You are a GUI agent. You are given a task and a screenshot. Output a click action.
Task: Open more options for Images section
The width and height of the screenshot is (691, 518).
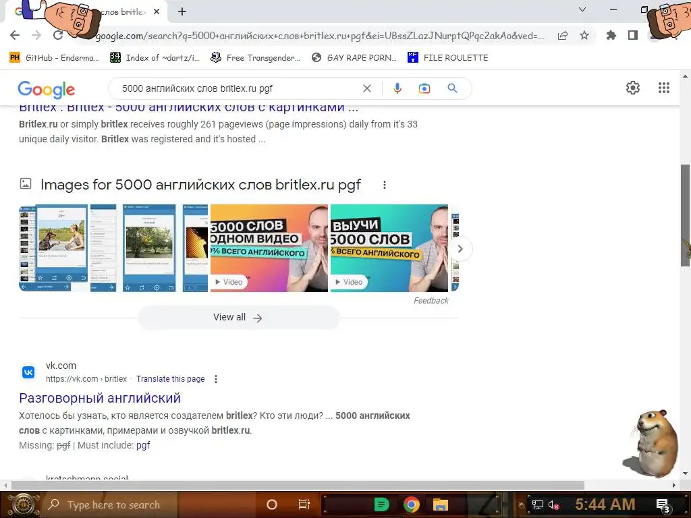(384, 185)
